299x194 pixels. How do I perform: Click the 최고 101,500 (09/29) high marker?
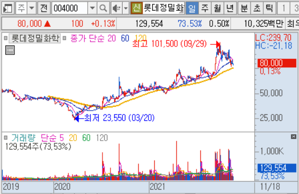[170, 44]
